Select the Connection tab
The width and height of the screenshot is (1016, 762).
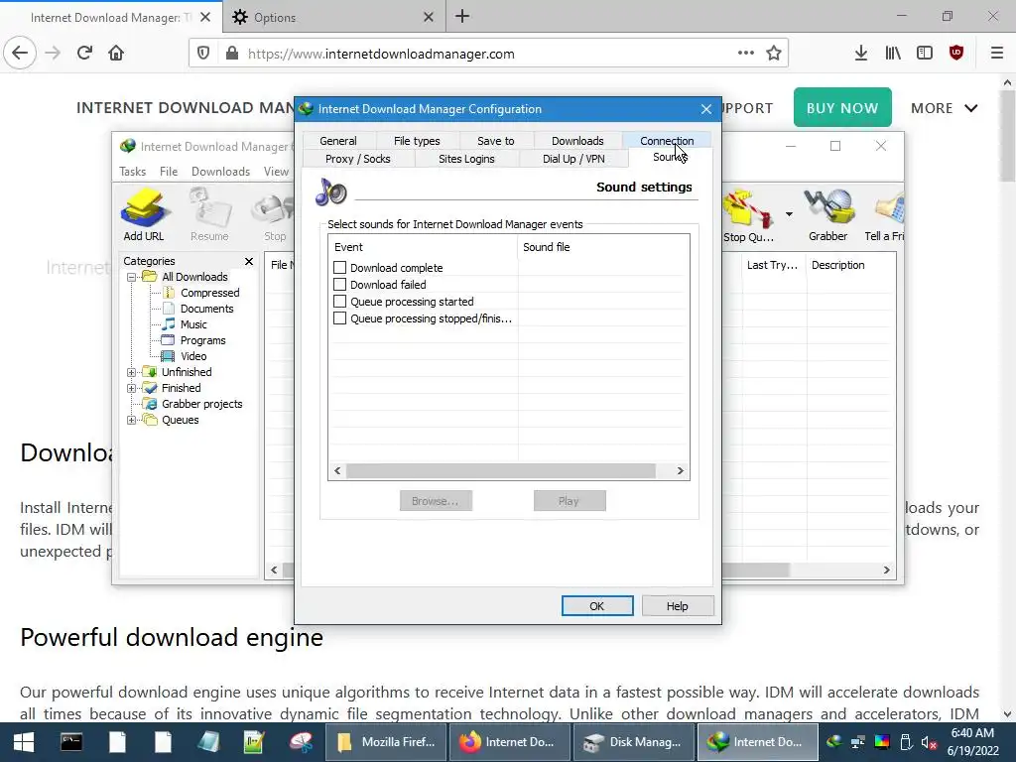tap(667, 141)
